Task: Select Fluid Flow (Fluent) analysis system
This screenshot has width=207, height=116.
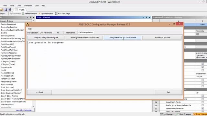Action: 8,47
